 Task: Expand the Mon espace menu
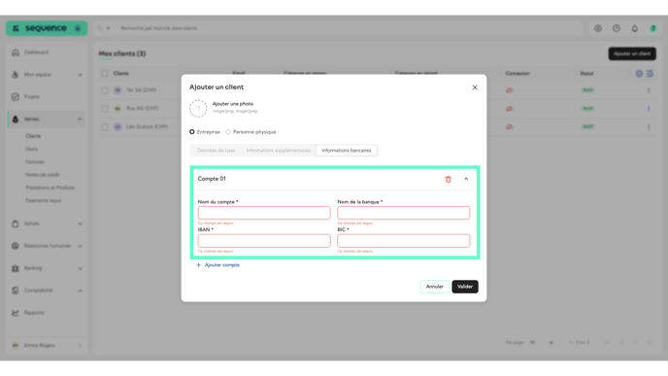coord(47,75)
